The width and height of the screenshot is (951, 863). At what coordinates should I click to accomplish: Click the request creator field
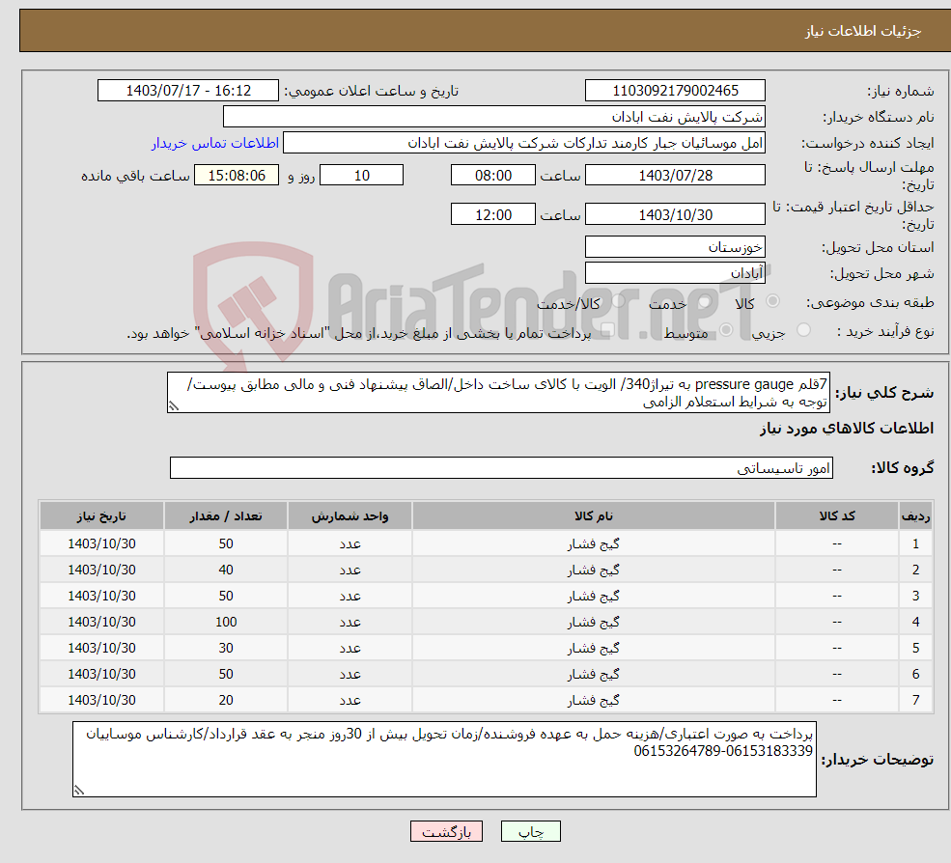pyautogui.click(x=524, y=143)
